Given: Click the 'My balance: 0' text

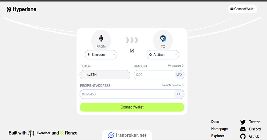Looking at the screenshot, I should coord(176,66).
